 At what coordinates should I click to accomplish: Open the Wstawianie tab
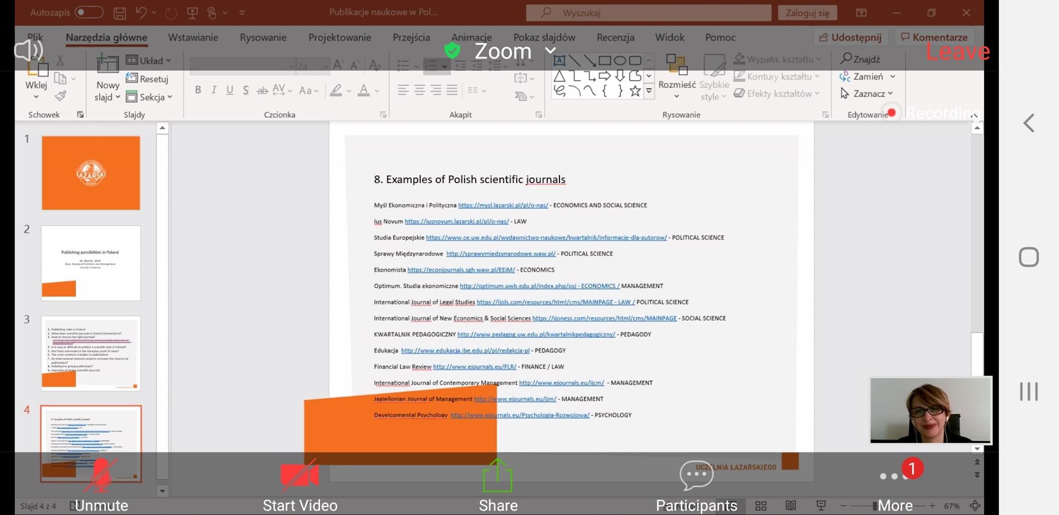tap(193, 37)
